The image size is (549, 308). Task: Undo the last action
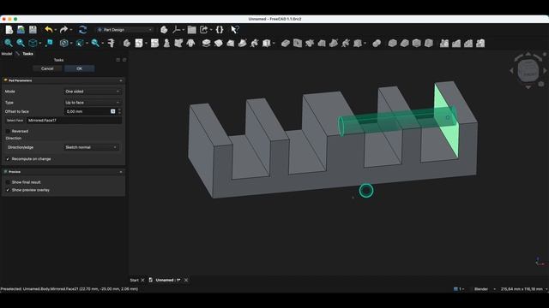tap(49, 30)
